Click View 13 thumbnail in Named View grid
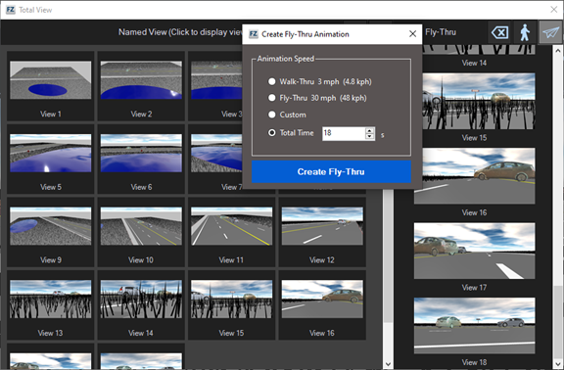 coord(50,300)
